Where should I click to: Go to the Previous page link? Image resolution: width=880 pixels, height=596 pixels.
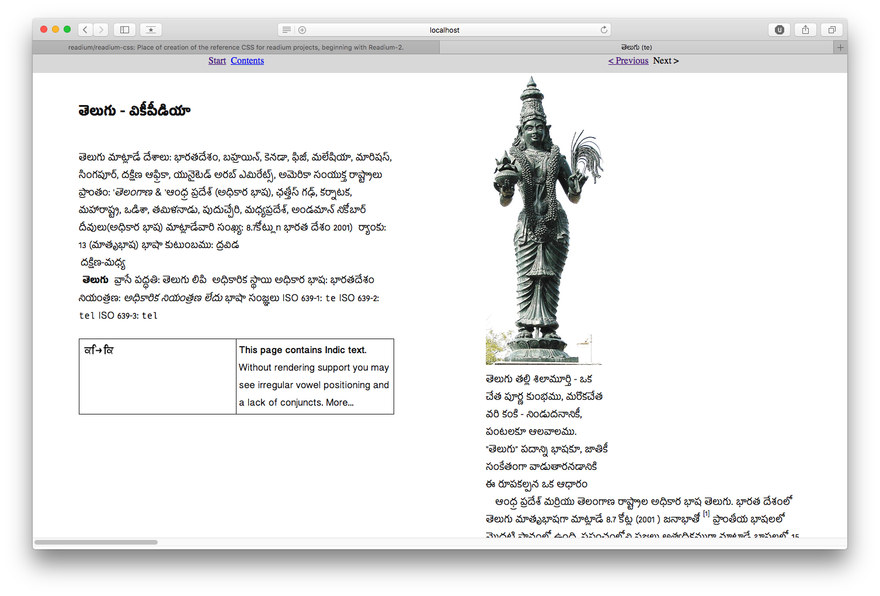pyautogui.click(x=628, y=61)
